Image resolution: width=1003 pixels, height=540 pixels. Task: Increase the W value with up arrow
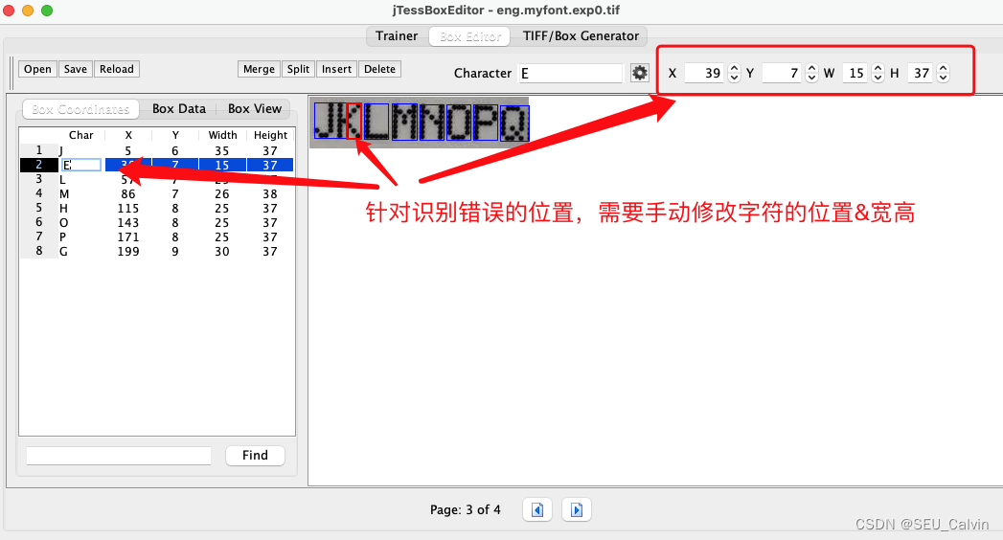point(878,68)
